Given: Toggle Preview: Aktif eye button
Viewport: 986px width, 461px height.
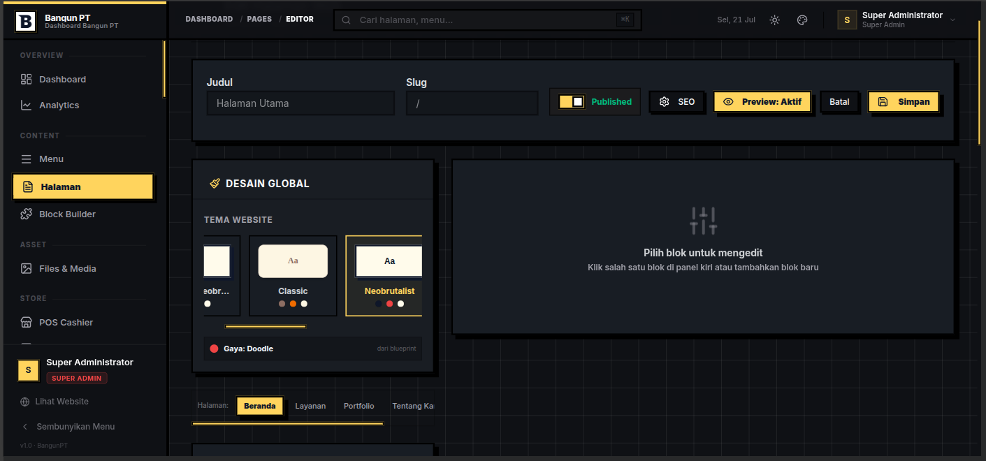Looking at the screenshot, I should tap(762, 102).
